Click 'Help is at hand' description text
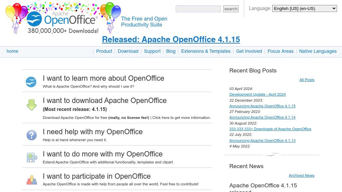The width and height of the screenshot is (342, 192). [75, 140]
